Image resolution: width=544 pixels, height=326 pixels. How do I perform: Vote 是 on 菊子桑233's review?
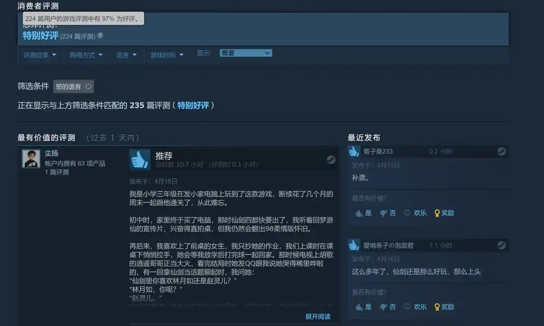tap(364, 213)
